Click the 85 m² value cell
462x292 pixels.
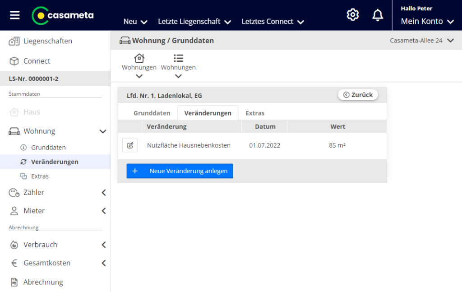click(x=337, y=145)
